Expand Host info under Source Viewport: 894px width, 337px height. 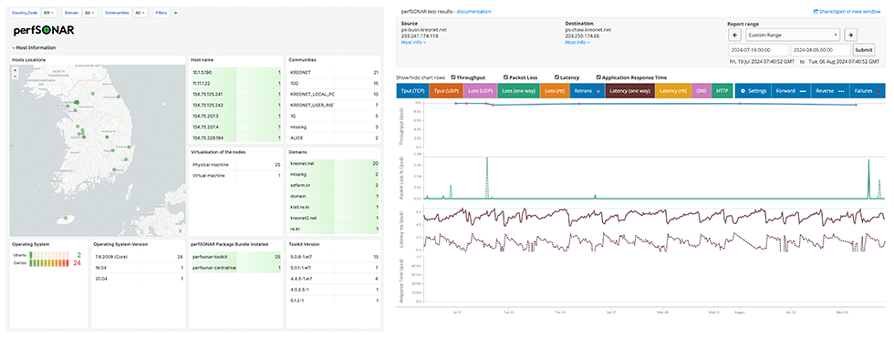click(413, 42)
